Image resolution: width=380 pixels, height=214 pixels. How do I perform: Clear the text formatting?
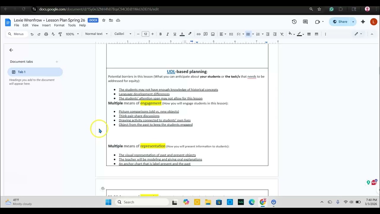[x=282, y=34]
